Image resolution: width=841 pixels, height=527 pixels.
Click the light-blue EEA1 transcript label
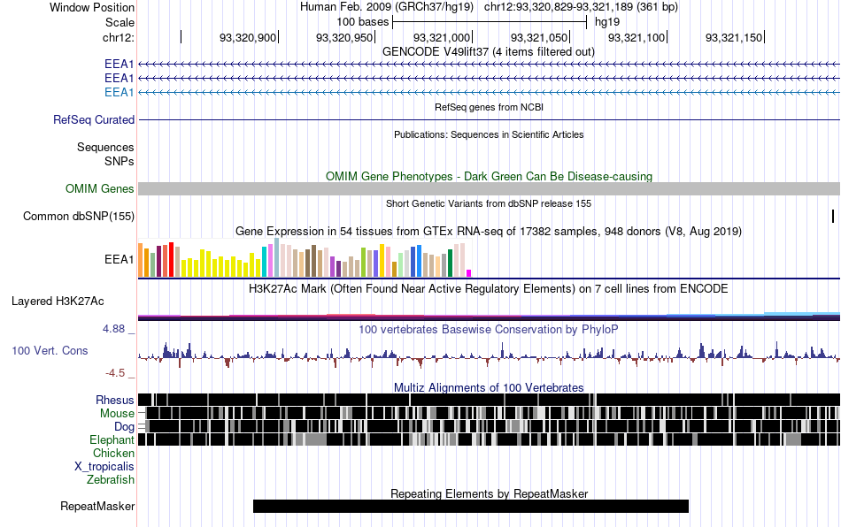tap(120, 92)
